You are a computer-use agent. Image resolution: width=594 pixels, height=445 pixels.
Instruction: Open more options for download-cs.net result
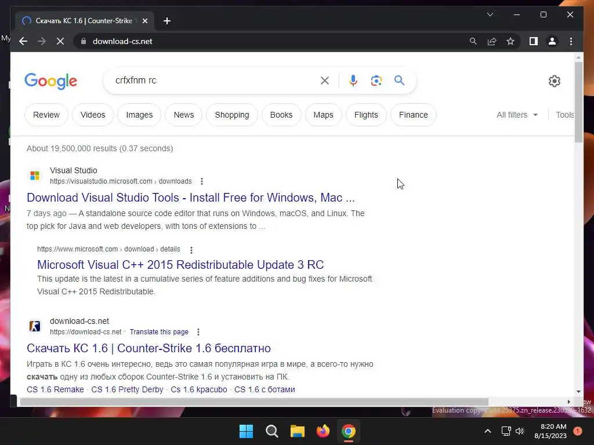point(198,332)
